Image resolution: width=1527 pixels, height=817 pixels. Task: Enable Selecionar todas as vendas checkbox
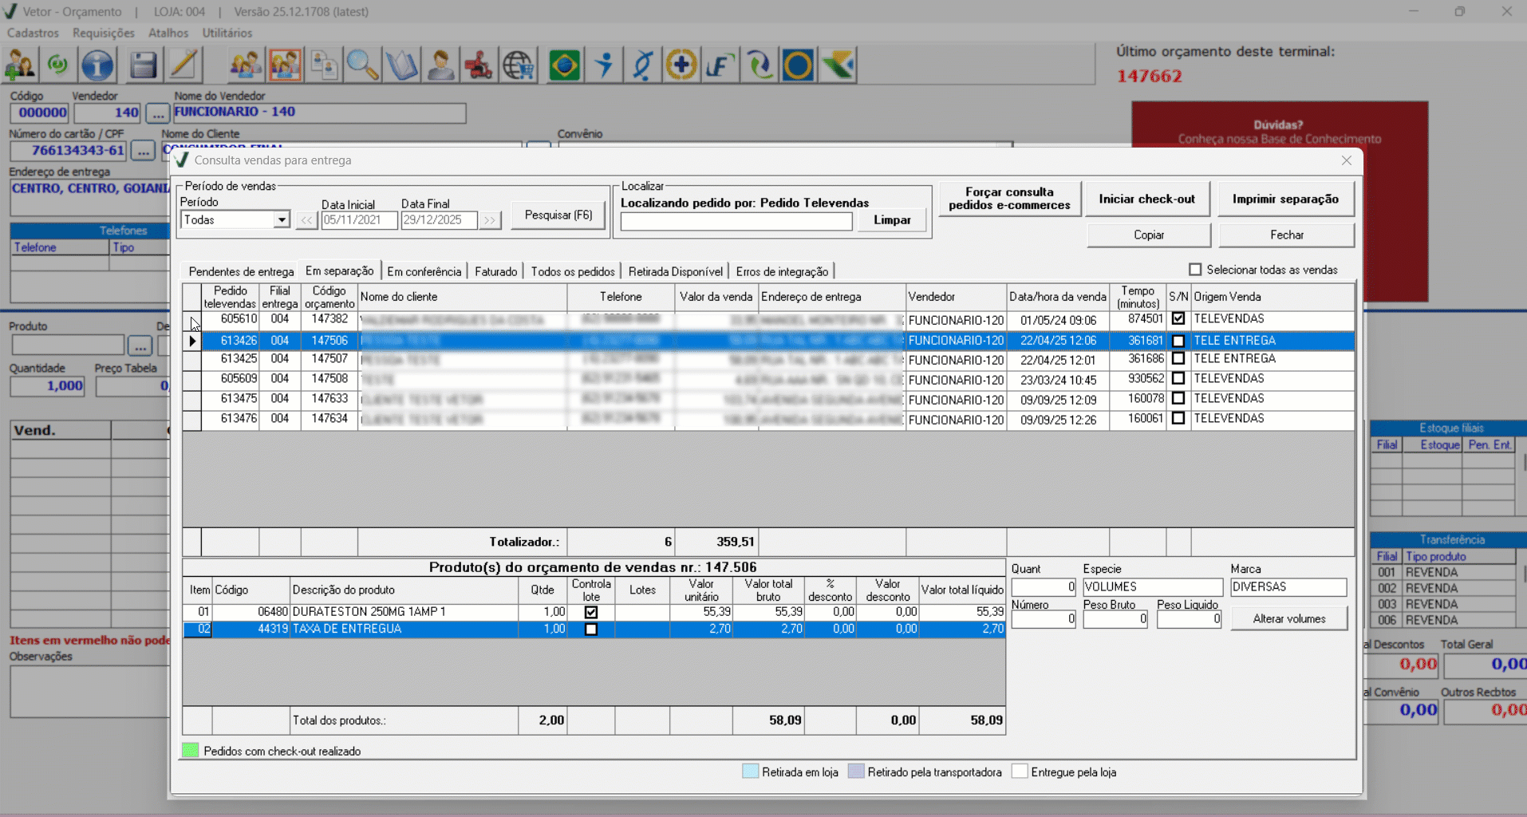[x=1195, y=270]
